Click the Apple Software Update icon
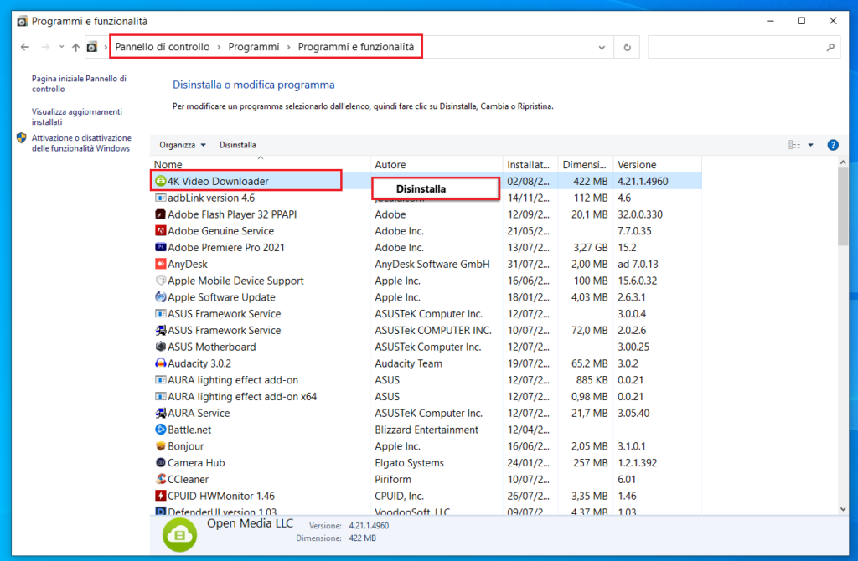 [x=161, y=297]
